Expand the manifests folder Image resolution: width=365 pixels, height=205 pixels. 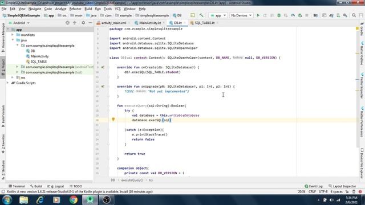pos(13,35)
